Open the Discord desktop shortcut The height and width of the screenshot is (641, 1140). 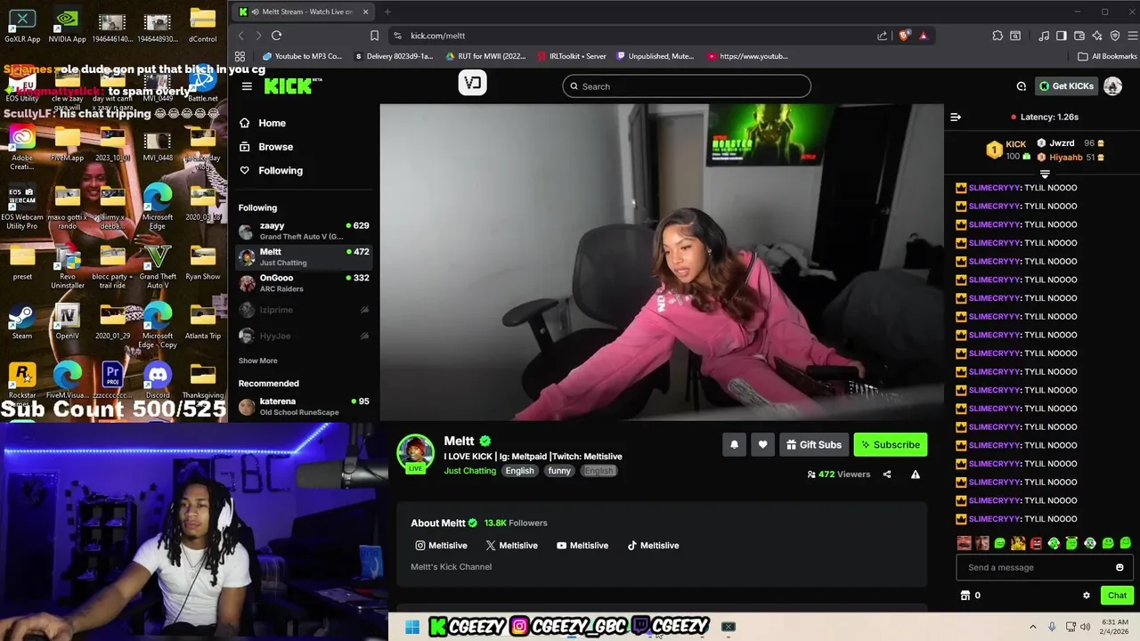tap(158, 380)
